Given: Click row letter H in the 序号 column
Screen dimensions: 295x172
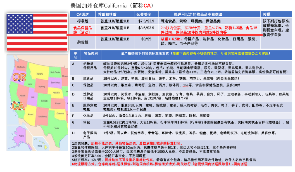Looking at the screenshot, I should click(73, 133).
